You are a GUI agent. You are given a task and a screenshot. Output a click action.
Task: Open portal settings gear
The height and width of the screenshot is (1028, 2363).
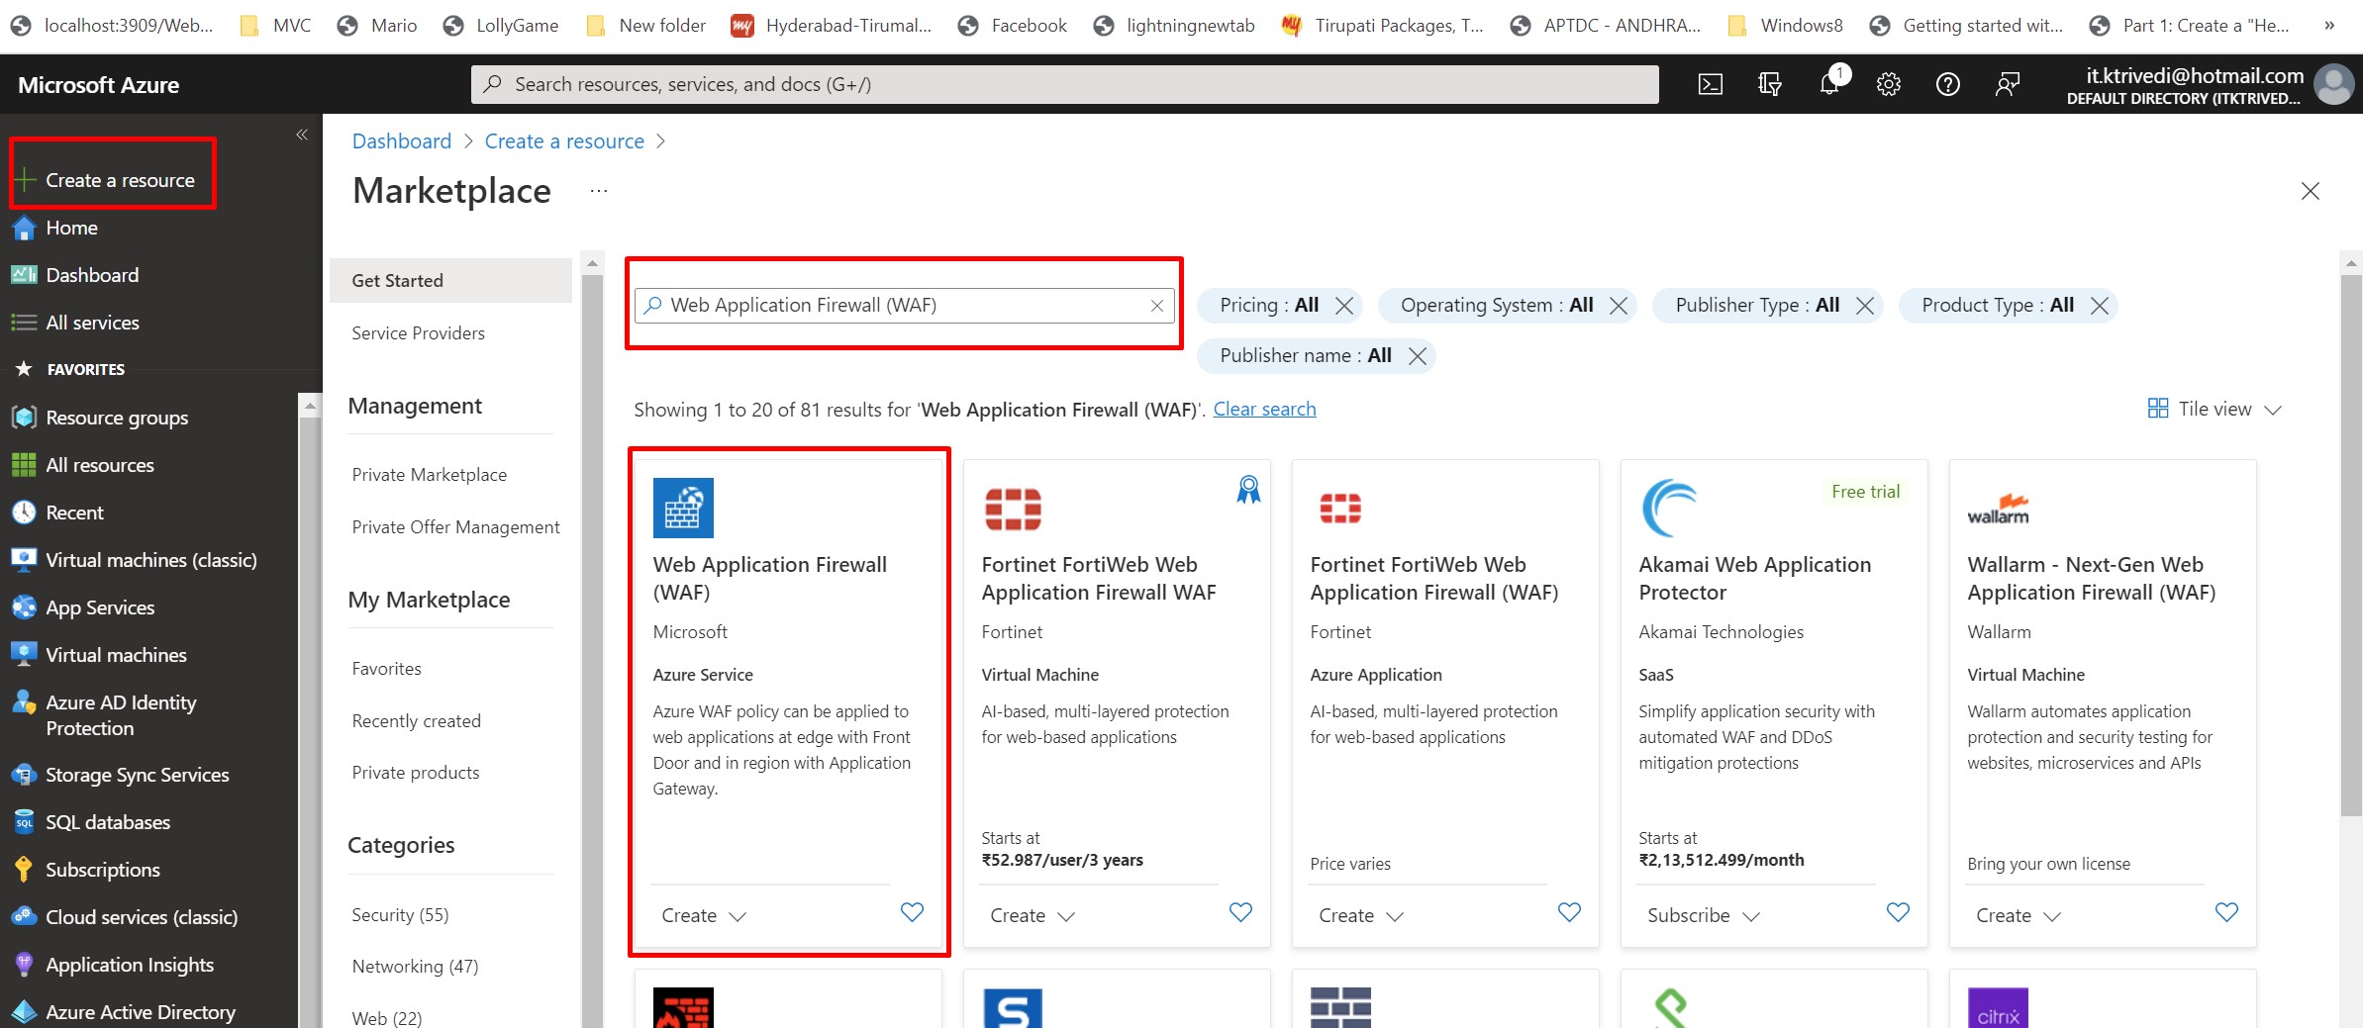[x=1888, y=85]
